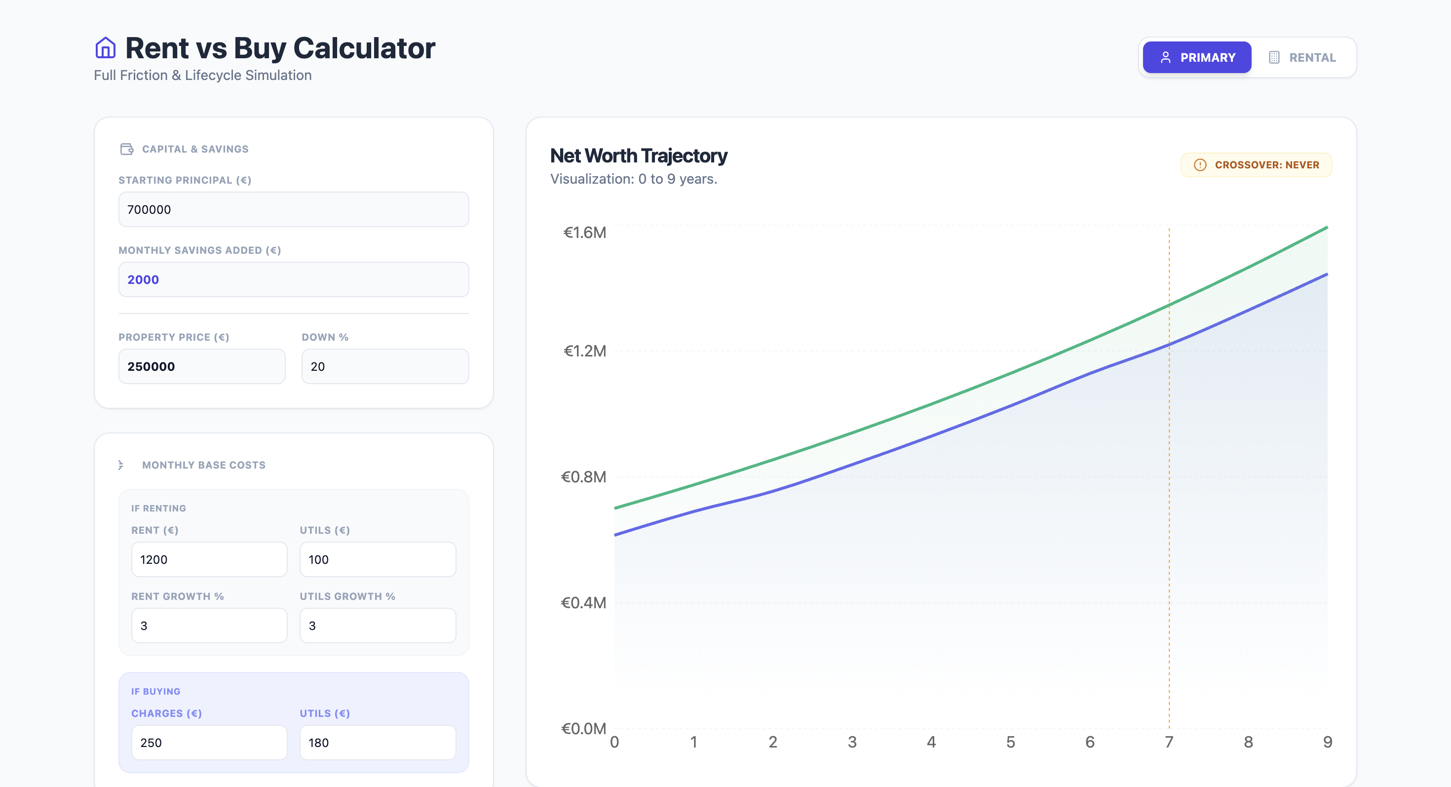Click the renting Utils field showing 100
The height and width of the screenshot is (787, 1451).
378,559
